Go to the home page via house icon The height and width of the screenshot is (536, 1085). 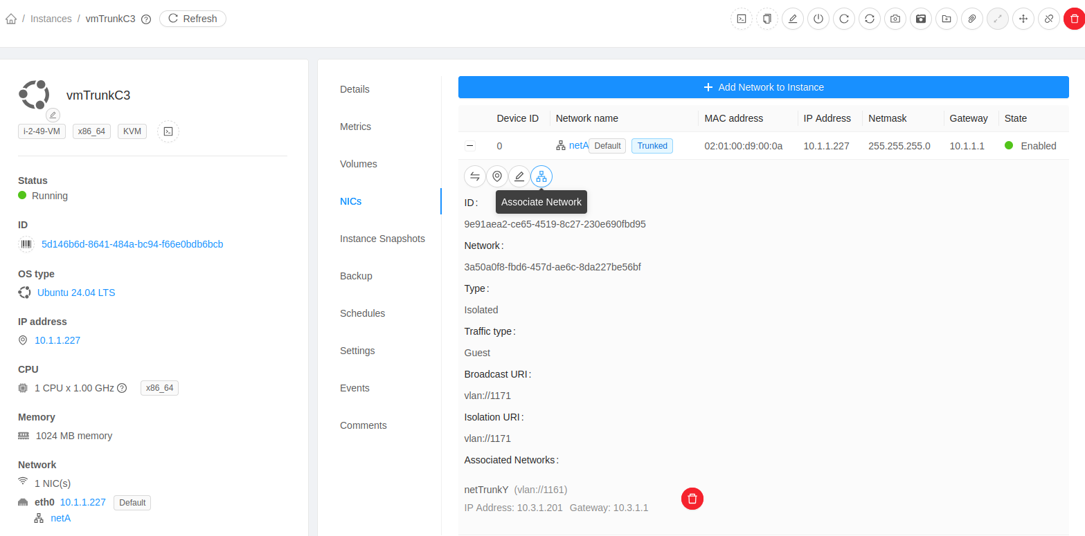(11, 19)
